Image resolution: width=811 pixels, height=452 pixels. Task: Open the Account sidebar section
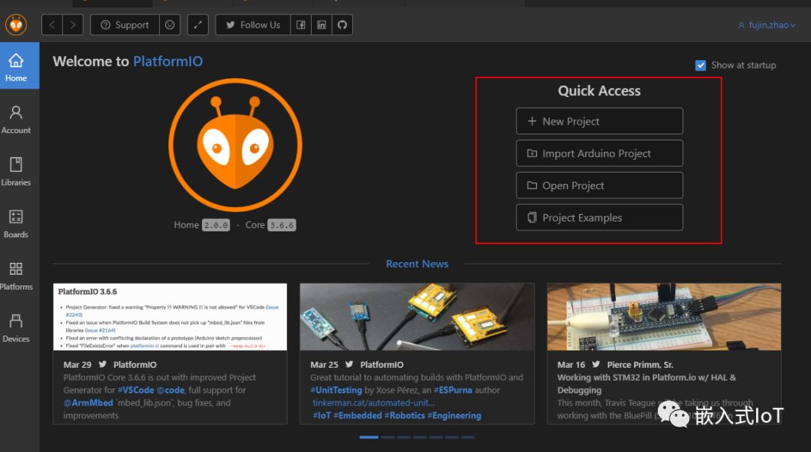(16, 119)
